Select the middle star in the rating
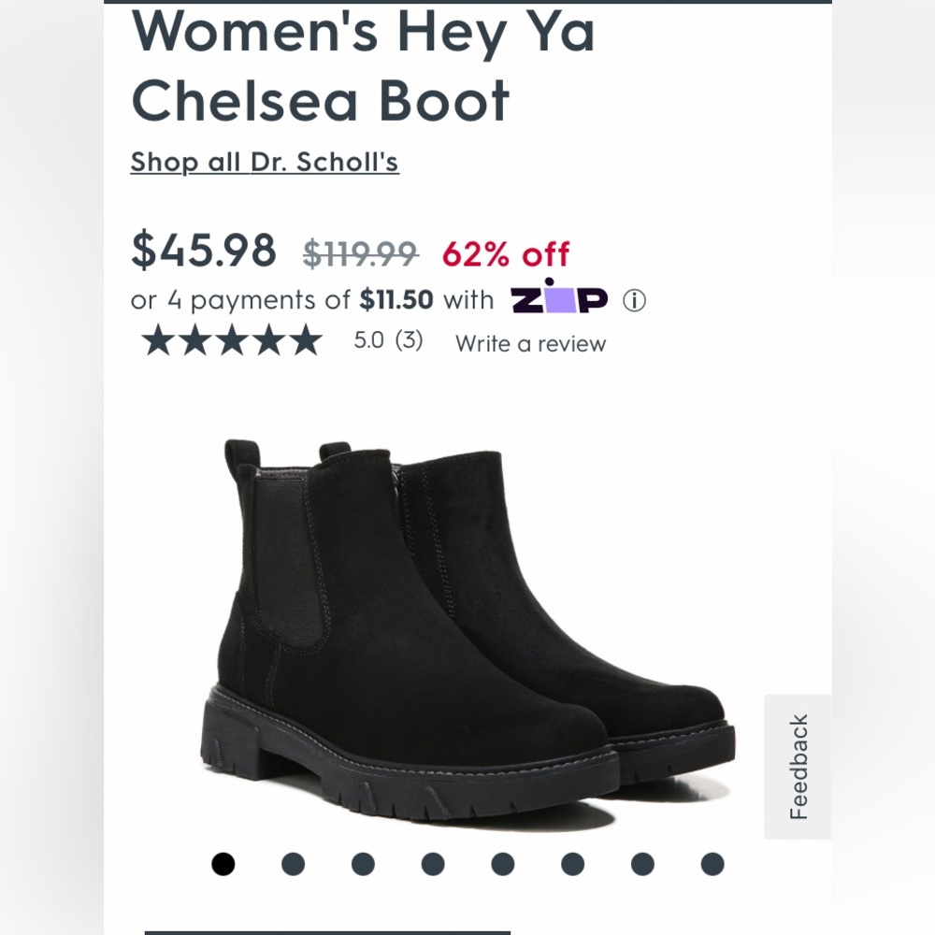The height and width of the screenshot is (935, 935). point(234,341)
